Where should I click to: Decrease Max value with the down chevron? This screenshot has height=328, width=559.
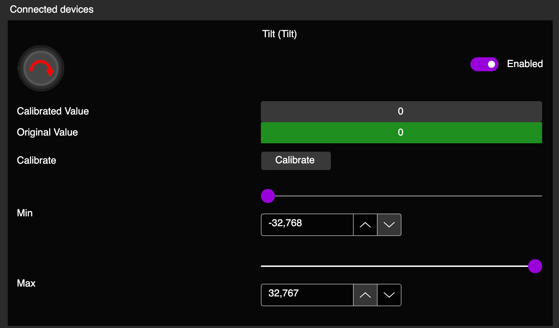(389, 295)
